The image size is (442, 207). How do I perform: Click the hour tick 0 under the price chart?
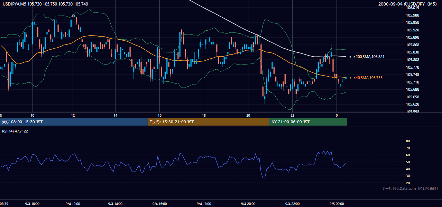[337, 115]
